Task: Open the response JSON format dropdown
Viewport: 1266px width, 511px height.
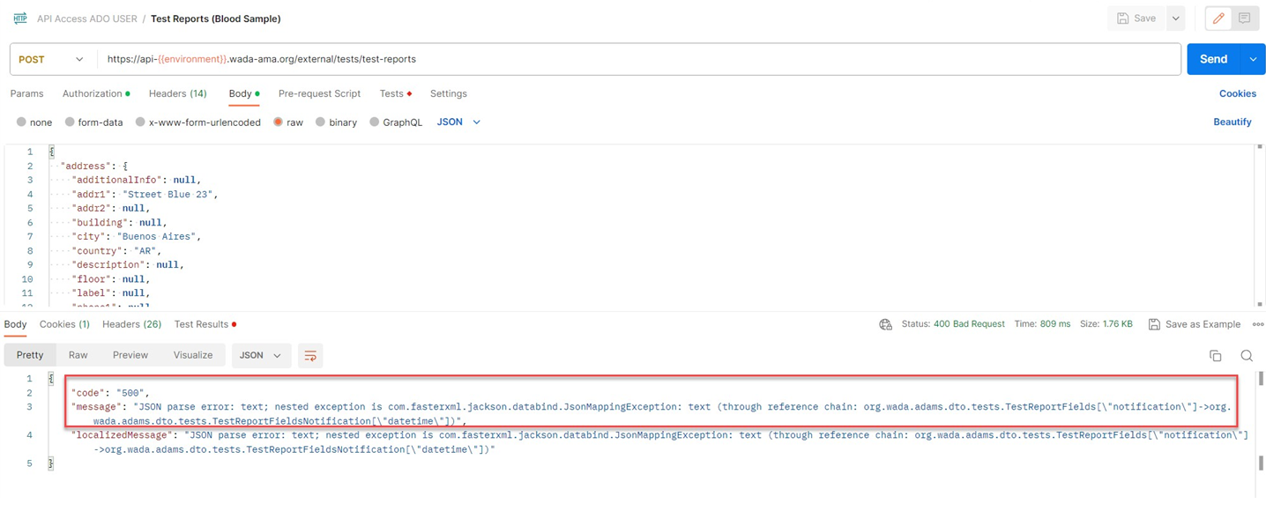Action: (260, 356)
